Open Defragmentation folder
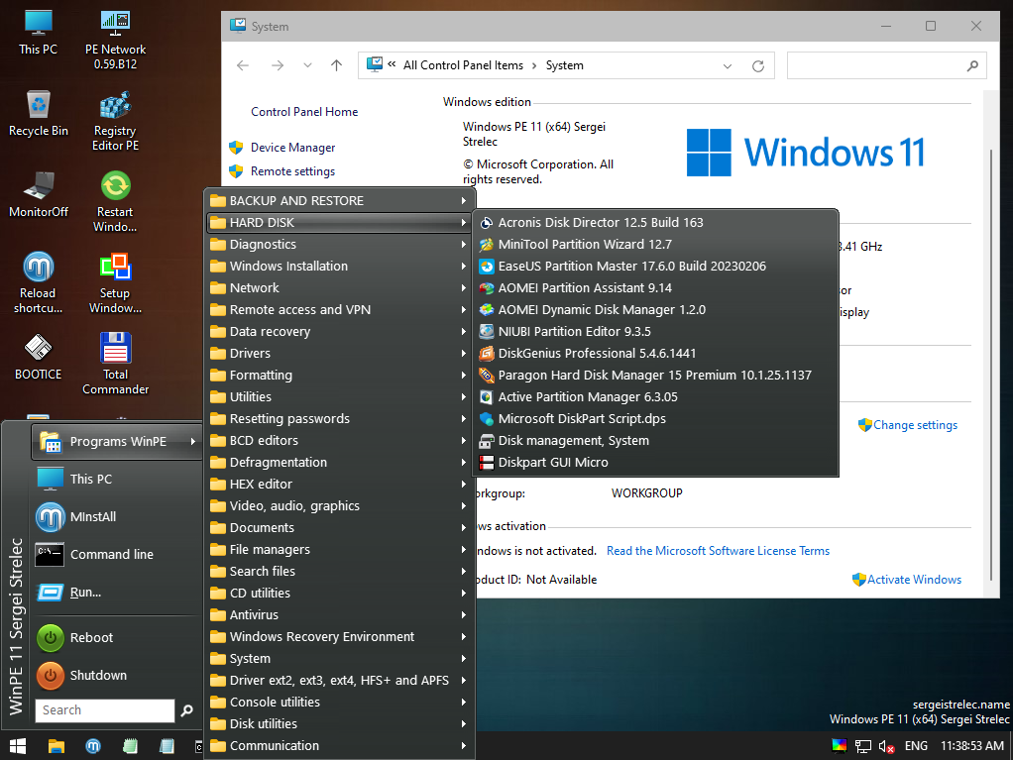This screenshot has width=1013, height=760. (340, 463)
